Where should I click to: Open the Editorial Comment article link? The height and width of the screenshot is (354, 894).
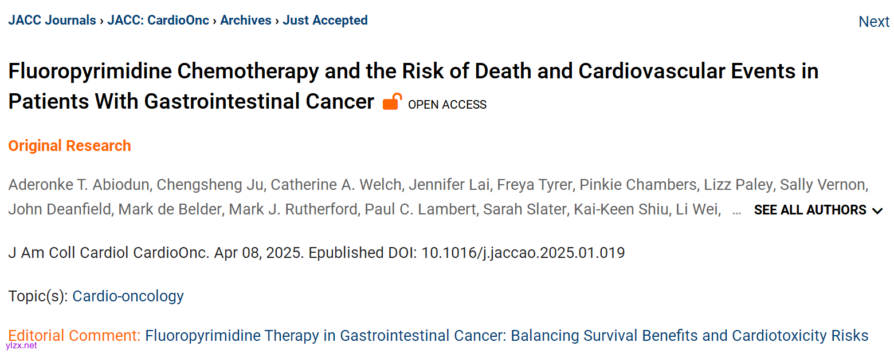click(507, 335)
